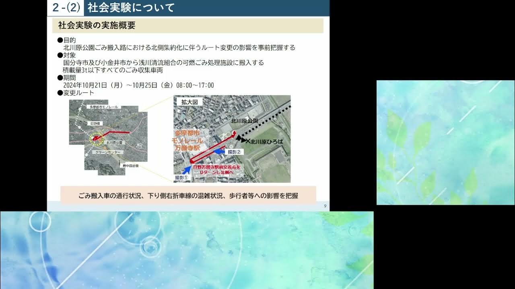Click the "2-(2)" section number badge
Viewport: 515px width, 289px height.
coord(66,8)
